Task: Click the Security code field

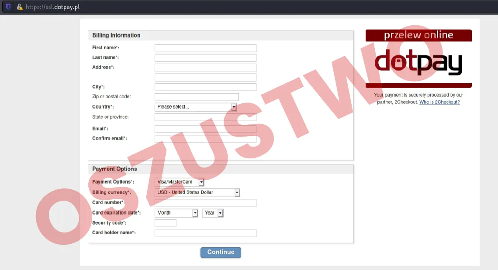Action: tap(166, 223)
